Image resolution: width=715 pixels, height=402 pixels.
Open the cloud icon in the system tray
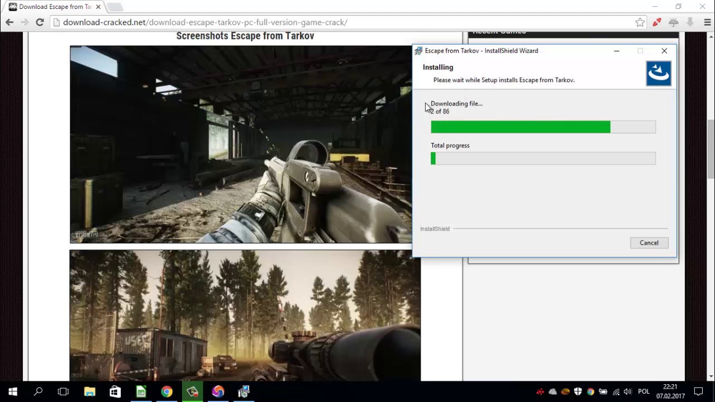point(553,392)
